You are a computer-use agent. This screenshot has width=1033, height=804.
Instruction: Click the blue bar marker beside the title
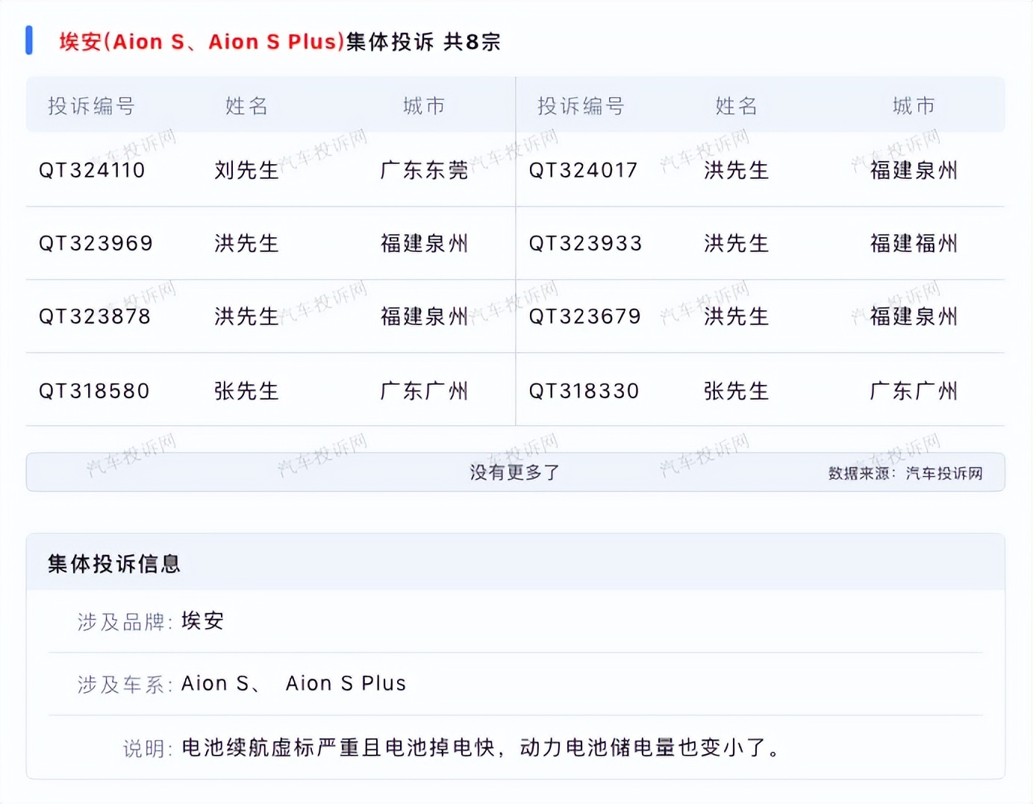tap(29, 40)
